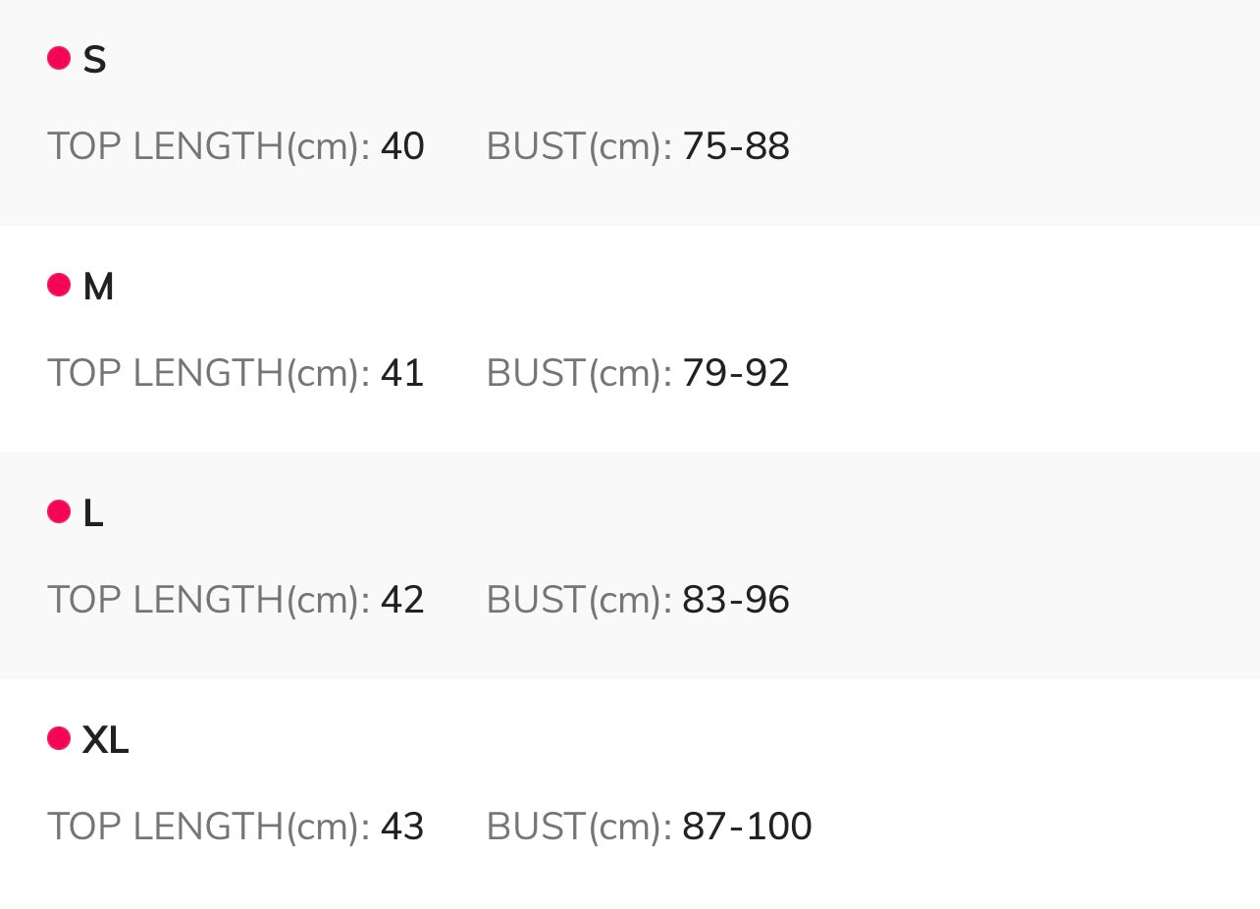Click the pink dot beside size M
The width and height of the screenshot is (1260, 909).
59,285
